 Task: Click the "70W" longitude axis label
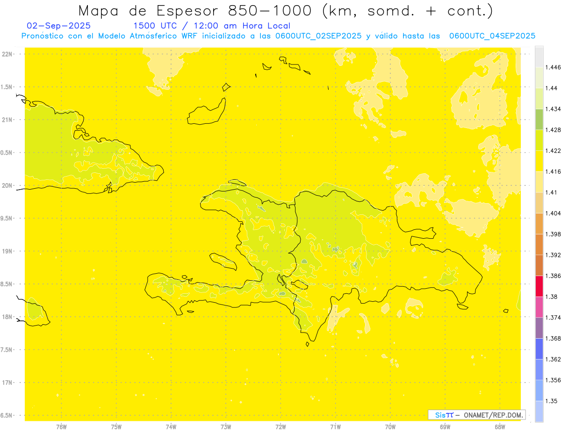[390, 427]
